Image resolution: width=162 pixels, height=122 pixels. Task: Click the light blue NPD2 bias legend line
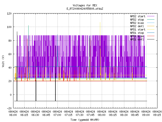151,23
